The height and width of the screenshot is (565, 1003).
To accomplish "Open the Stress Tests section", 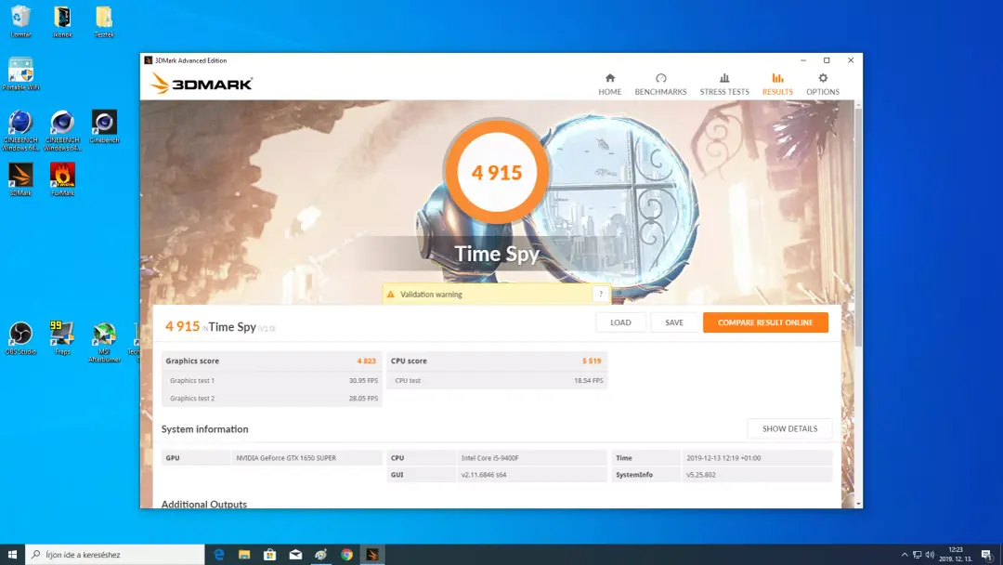I will click(x=724, y=85).
